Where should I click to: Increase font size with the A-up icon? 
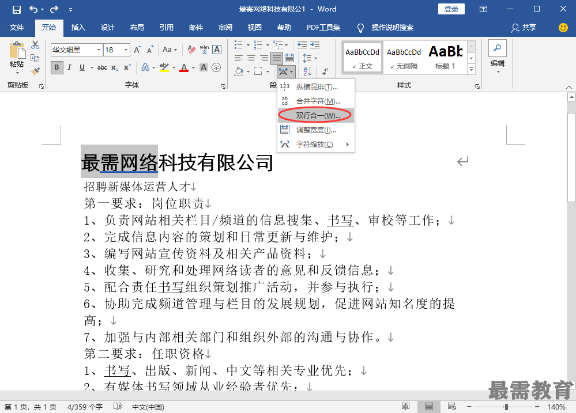137,50
